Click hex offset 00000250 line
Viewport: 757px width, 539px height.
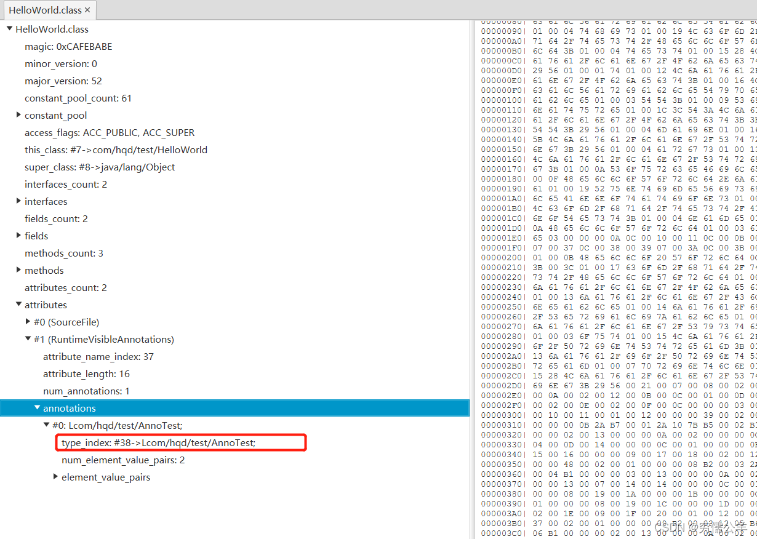click(619, 306)
